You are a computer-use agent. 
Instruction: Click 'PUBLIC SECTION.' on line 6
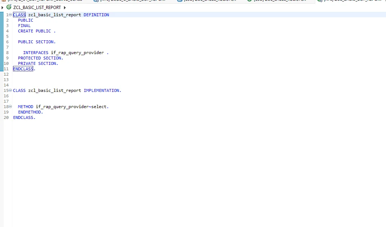point(37,42)
